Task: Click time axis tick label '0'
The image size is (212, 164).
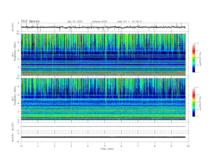Action: 21,146
